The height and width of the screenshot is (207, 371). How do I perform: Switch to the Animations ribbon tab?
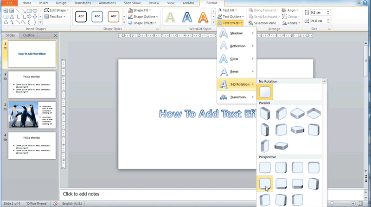click(x=107, y=3)
